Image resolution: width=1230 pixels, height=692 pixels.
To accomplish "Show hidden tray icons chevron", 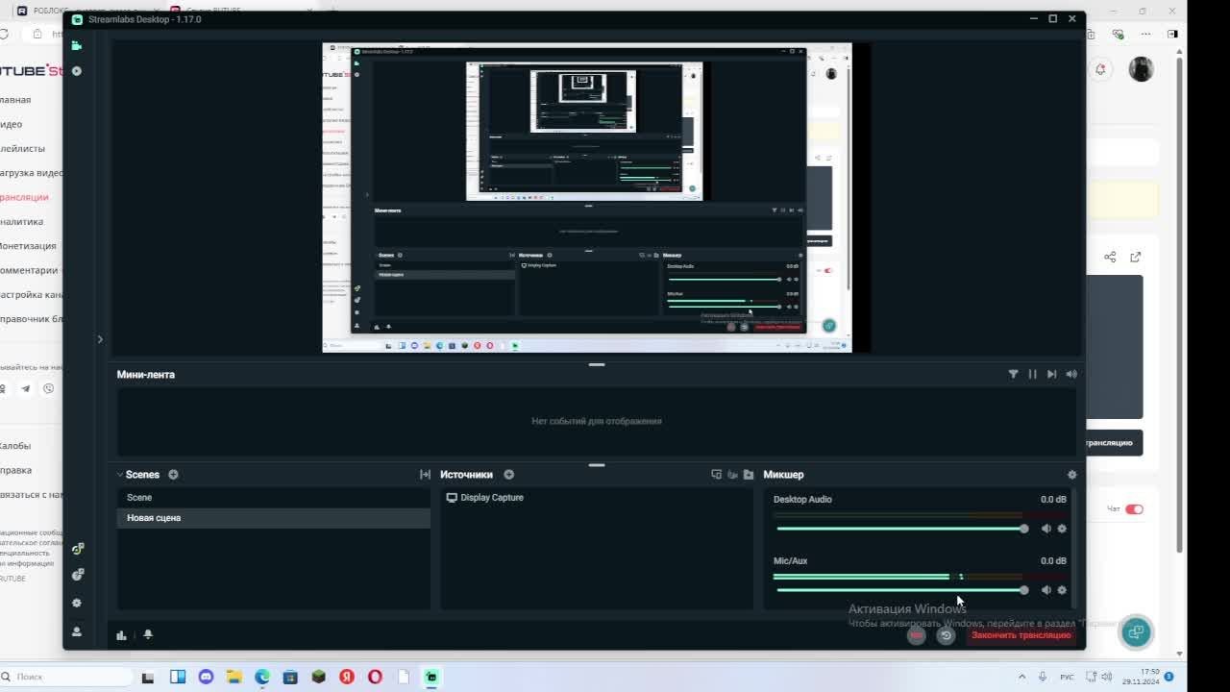I will (x=1023, y=677).
